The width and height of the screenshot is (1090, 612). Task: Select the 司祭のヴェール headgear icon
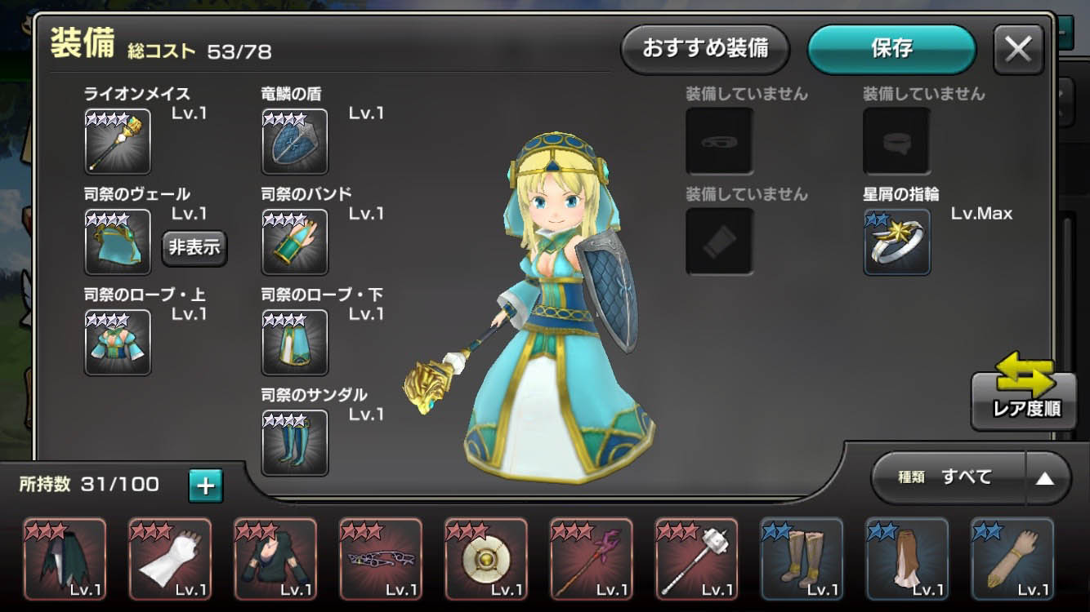coord(118,242)
